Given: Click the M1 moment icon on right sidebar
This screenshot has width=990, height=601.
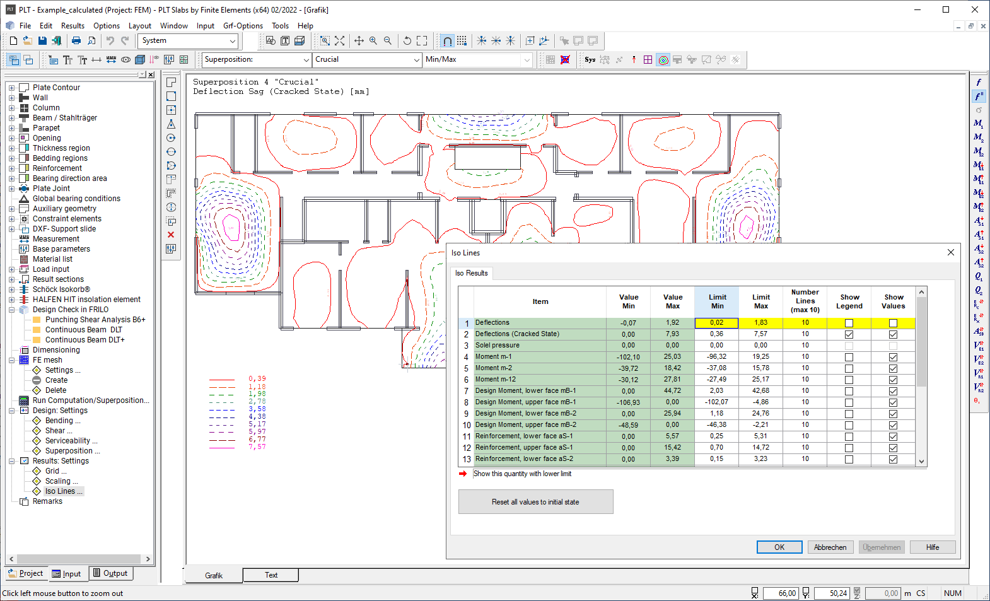Looking at the screenshot, I should coord(979,124).
